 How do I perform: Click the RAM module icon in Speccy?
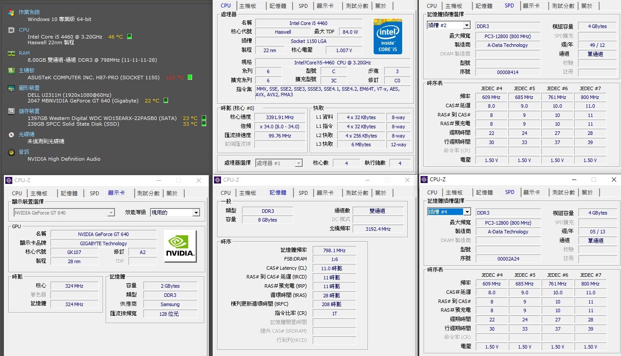tap(11, 53)
